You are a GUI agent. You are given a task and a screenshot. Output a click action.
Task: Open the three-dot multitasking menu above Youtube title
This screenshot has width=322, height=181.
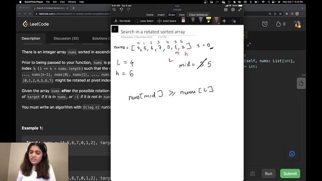coord(177,6)
